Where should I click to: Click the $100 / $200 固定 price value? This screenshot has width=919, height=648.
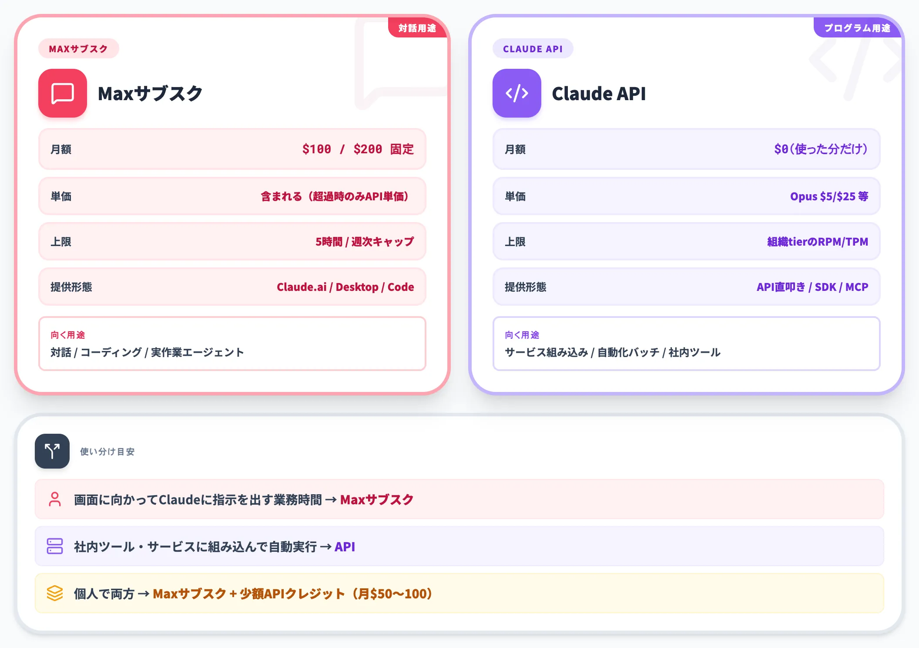click(x=358, y=149)
